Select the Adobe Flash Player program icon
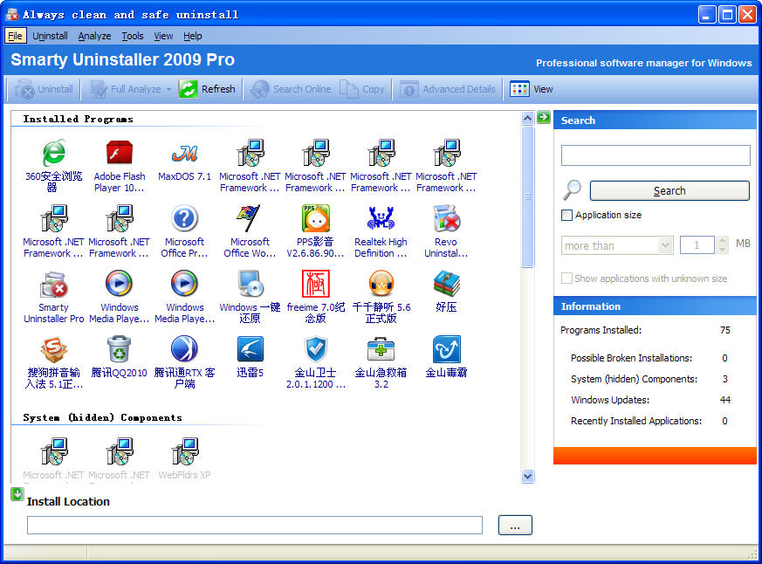This screenshot has width=762, height=564. (x=120, y=155)
